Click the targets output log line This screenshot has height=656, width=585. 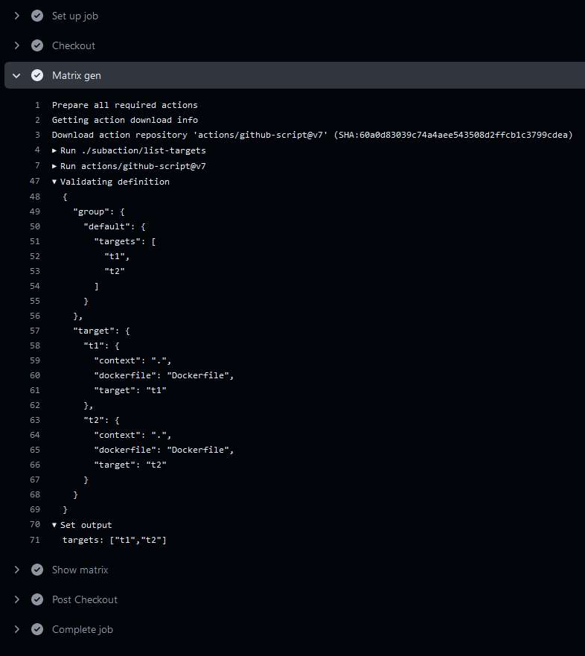tap(114, 540)
